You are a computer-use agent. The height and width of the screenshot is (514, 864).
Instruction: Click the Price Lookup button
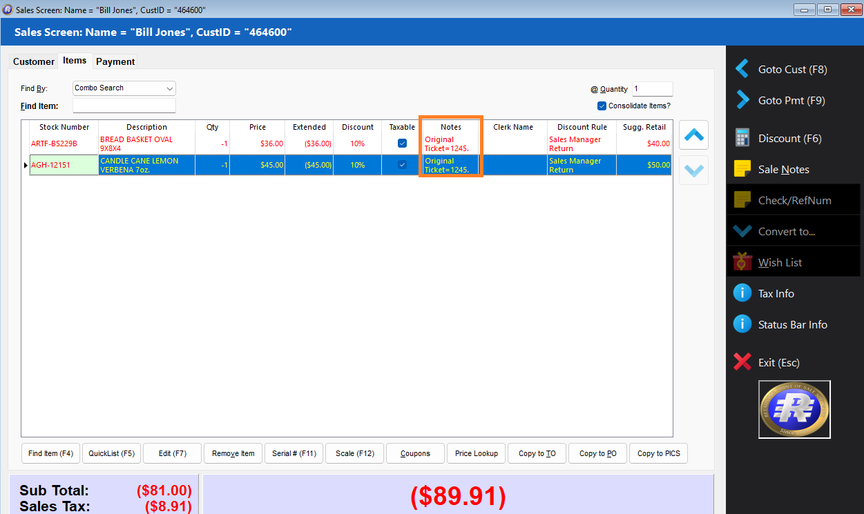tap(477, 453)
